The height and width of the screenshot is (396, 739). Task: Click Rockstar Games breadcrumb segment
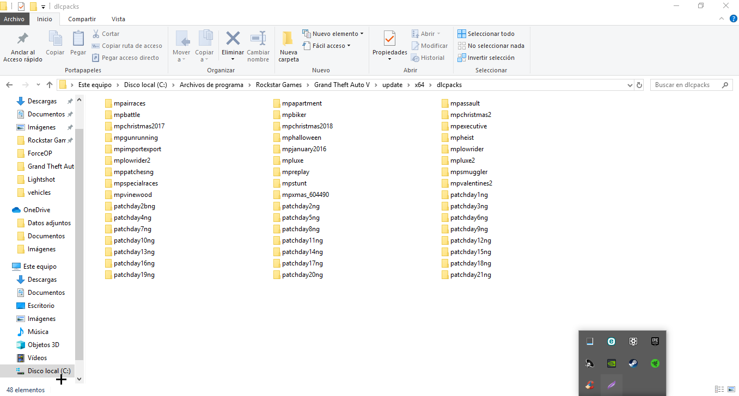pos(279,85)
